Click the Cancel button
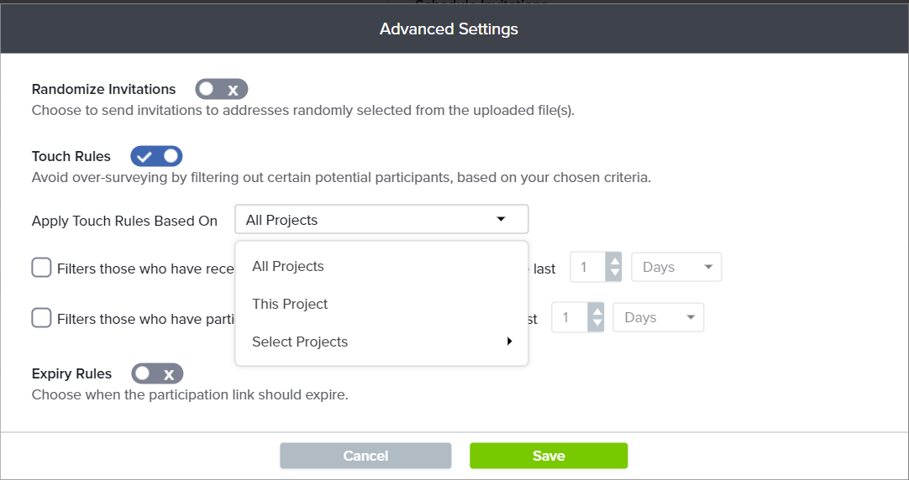The width and height of the screenshot is (909, 480). pos(365,456)
